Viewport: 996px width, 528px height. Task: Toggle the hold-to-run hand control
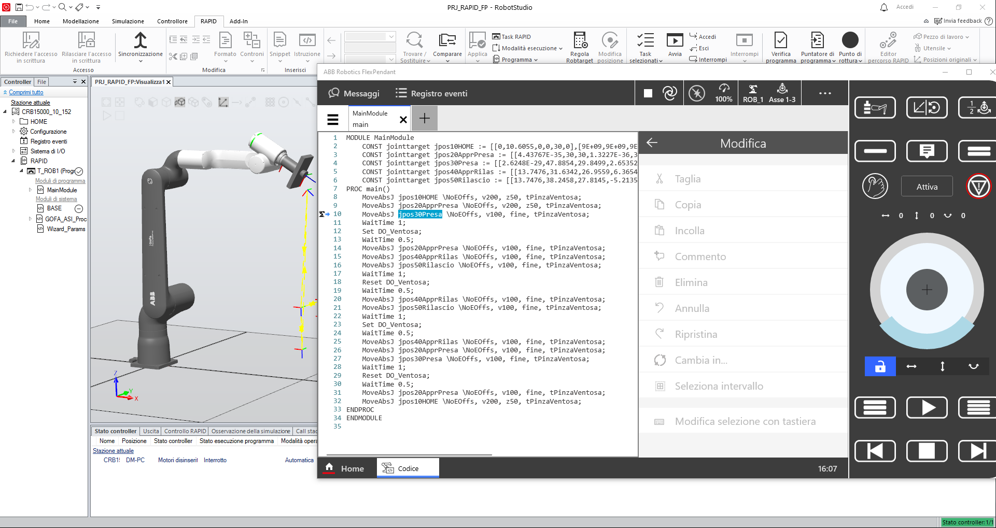876,186
